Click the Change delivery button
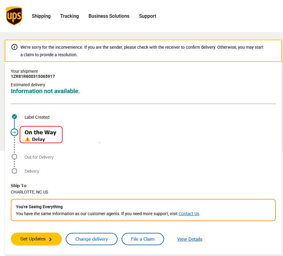 click(x=92, y=239)
